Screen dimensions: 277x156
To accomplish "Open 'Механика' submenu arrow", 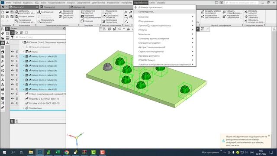I will pos(193,17).
